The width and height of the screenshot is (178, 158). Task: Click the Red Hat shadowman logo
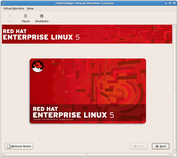click(38, 66)
